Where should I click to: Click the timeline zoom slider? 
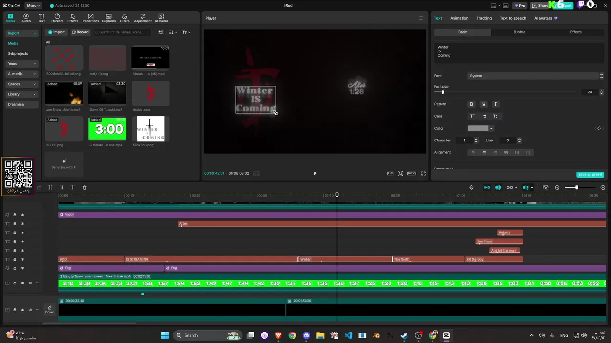tap(580, 187)
